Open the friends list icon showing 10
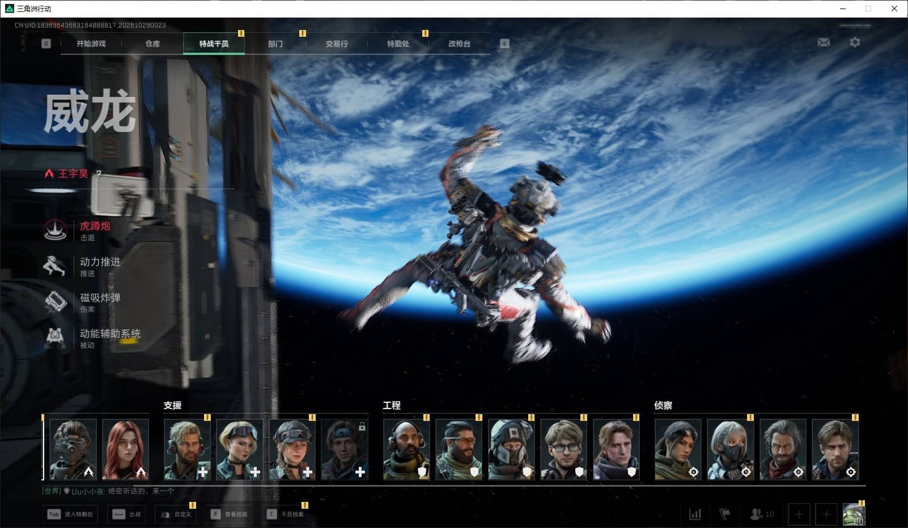908x528 pixels. (x=762, y=514)
